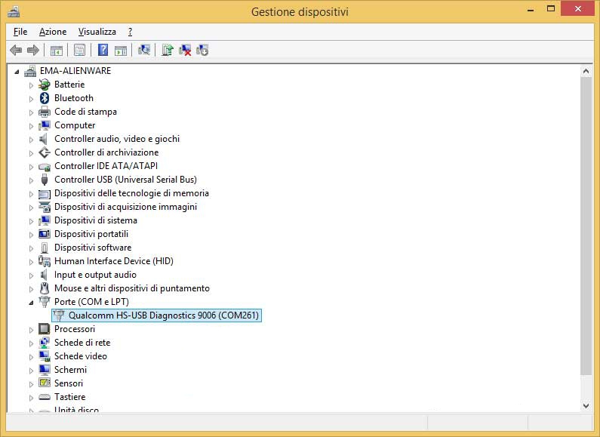600x437 pixels.
Task: Click the vertical scrollbar down arrow
Action: coord(586,405)
